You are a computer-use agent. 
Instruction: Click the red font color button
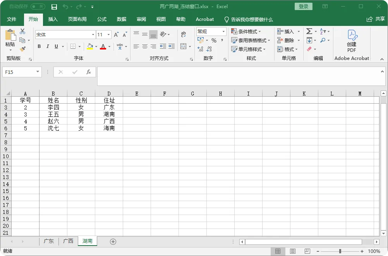pyautogui.click(x=103, y=46)
